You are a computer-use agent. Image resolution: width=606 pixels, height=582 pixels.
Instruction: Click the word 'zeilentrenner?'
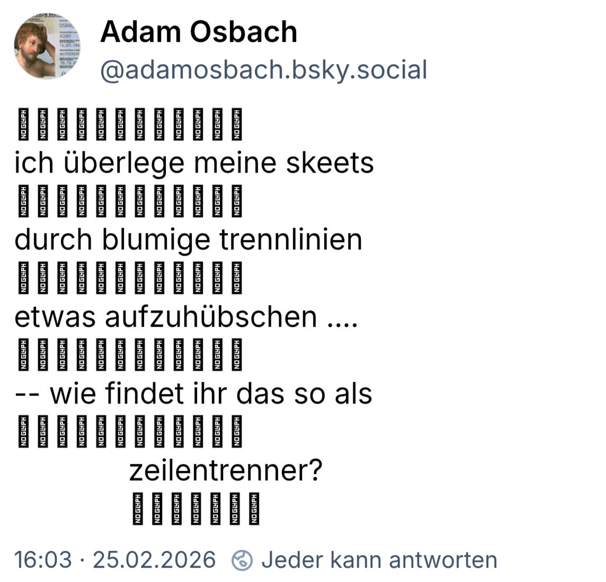click(226, 470)
